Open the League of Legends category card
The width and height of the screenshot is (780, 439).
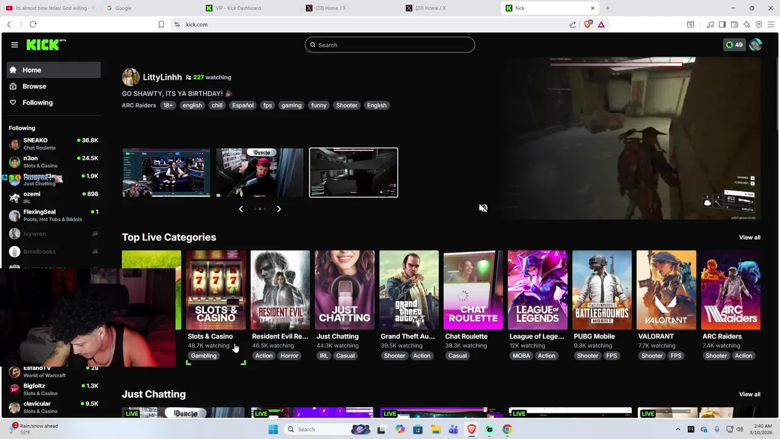point(537,290)
